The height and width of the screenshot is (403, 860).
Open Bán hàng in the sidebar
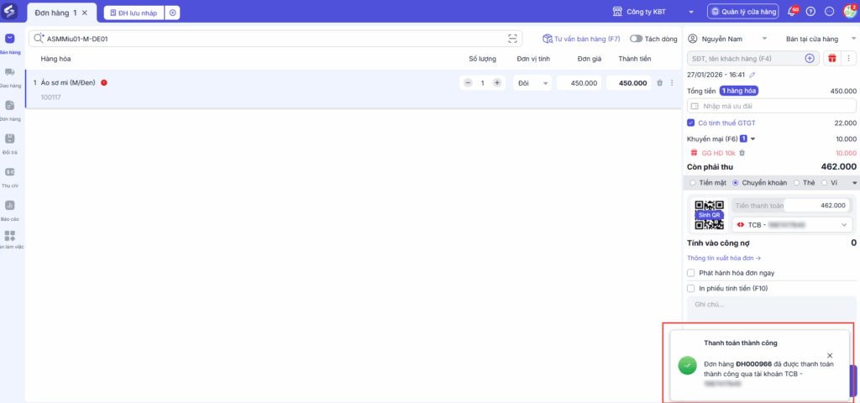point(10,44)
